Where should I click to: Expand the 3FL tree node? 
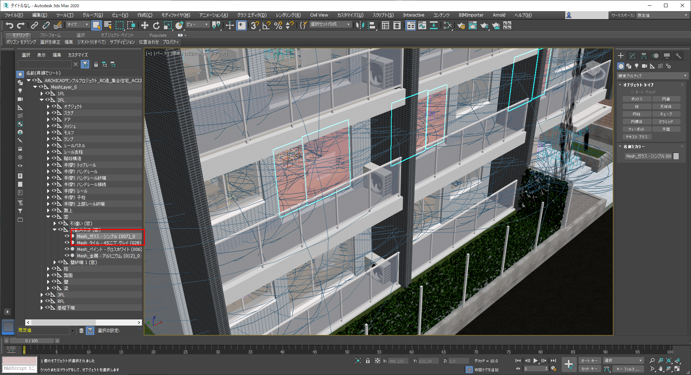click(x=42, y=295)
